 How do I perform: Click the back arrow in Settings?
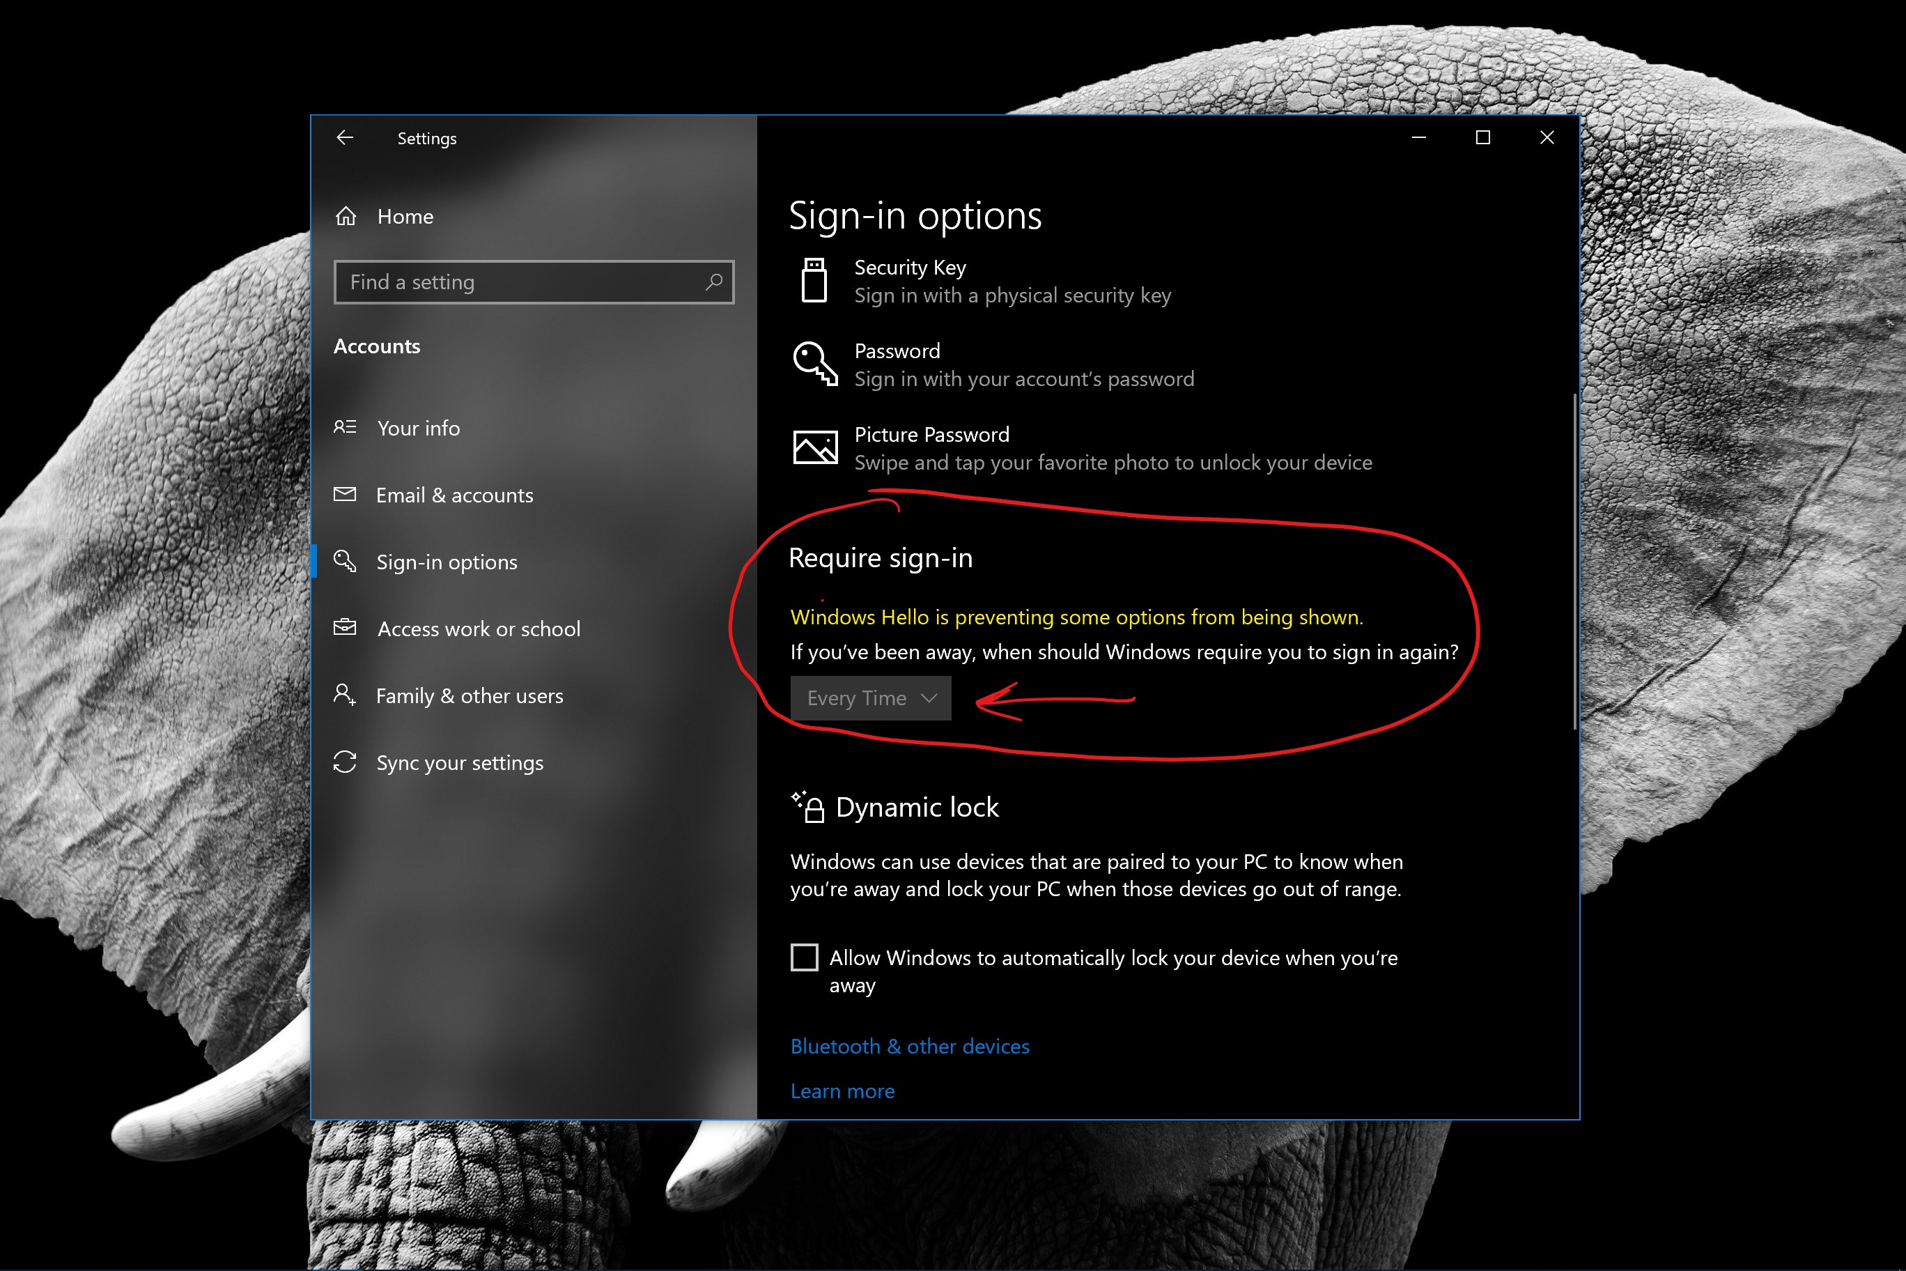[346, 138]
